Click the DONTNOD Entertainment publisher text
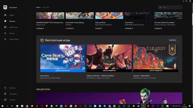 pyautogui.click(x=134, y=25)
